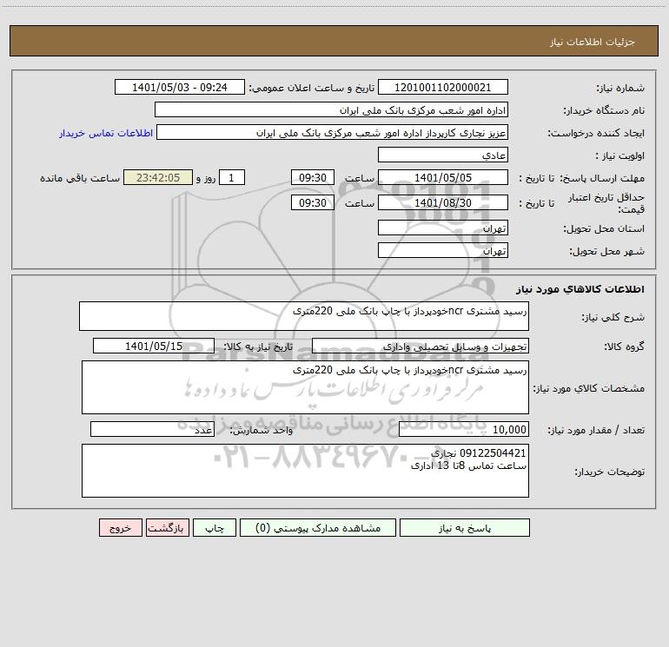Click delivery province field استان محل تحویل
The image size is (669, 647).
point(443,228)
